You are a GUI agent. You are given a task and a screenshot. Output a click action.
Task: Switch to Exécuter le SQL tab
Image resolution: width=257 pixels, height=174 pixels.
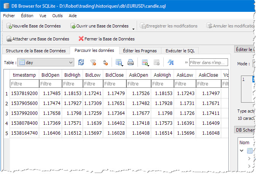pos(180,51)
